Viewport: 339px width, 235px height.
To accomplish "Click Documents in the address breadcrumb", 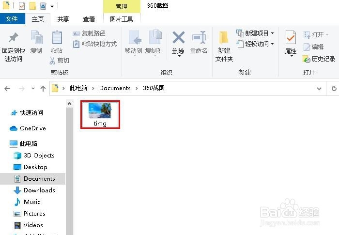I will point(115,88).
